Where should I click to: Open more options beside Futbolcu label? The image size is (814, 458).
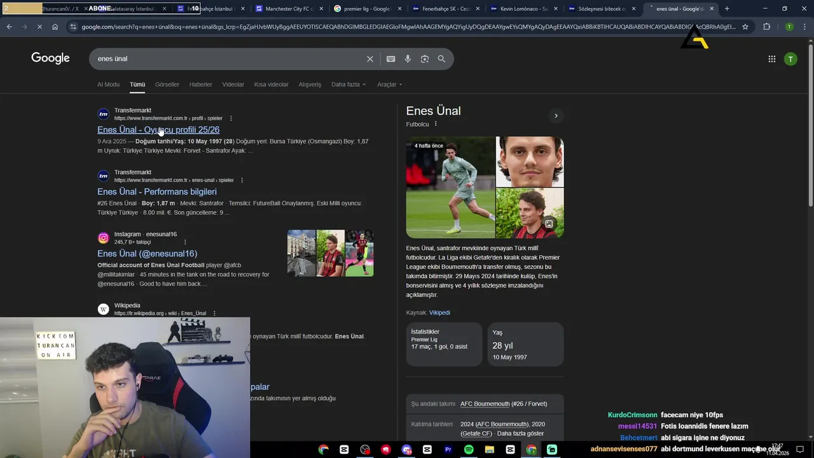pos(436,124)
